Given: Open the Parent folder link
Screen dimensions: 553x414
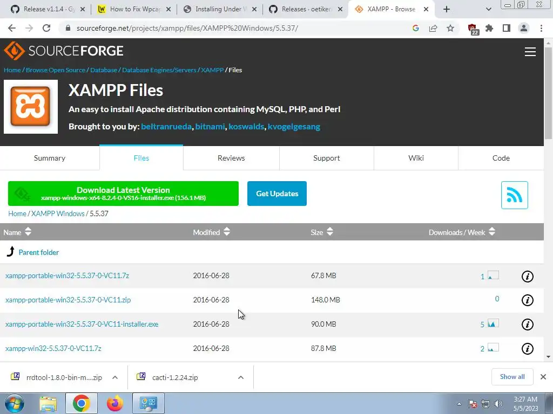Looking at the screenshot, I should pos(39,252).
